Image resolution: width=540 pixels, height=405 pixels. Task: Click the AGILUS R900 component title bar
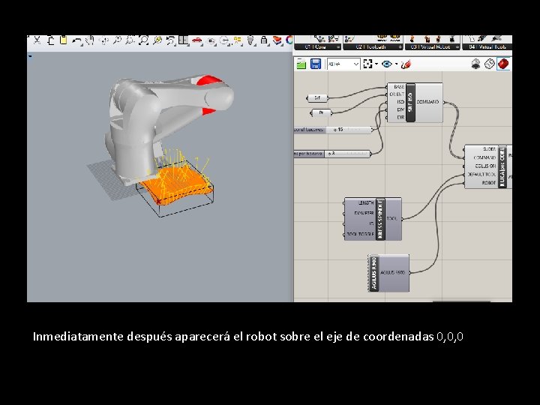373,273
